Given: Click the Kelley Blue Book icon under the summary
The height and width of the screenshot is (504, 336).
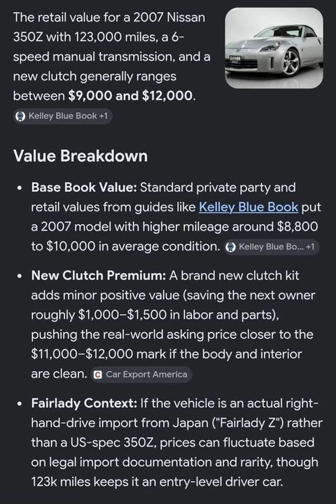Looking at the screenshot, I should (x=20, y=116).
